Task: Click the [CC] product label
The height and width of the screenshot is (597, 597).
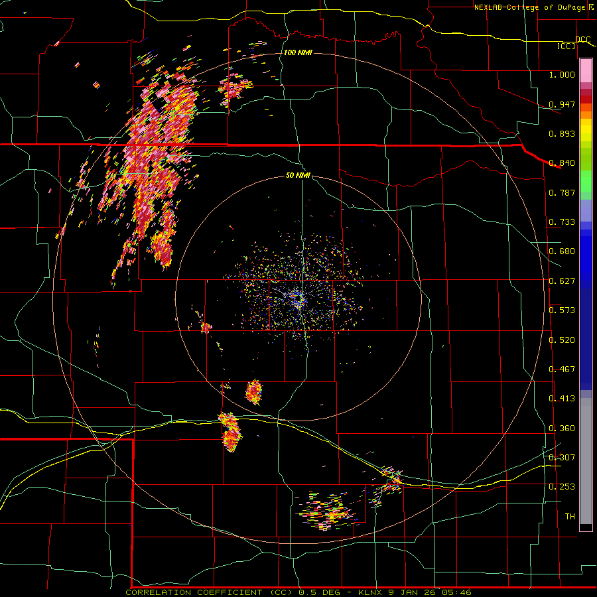Action: pos(566,46)
